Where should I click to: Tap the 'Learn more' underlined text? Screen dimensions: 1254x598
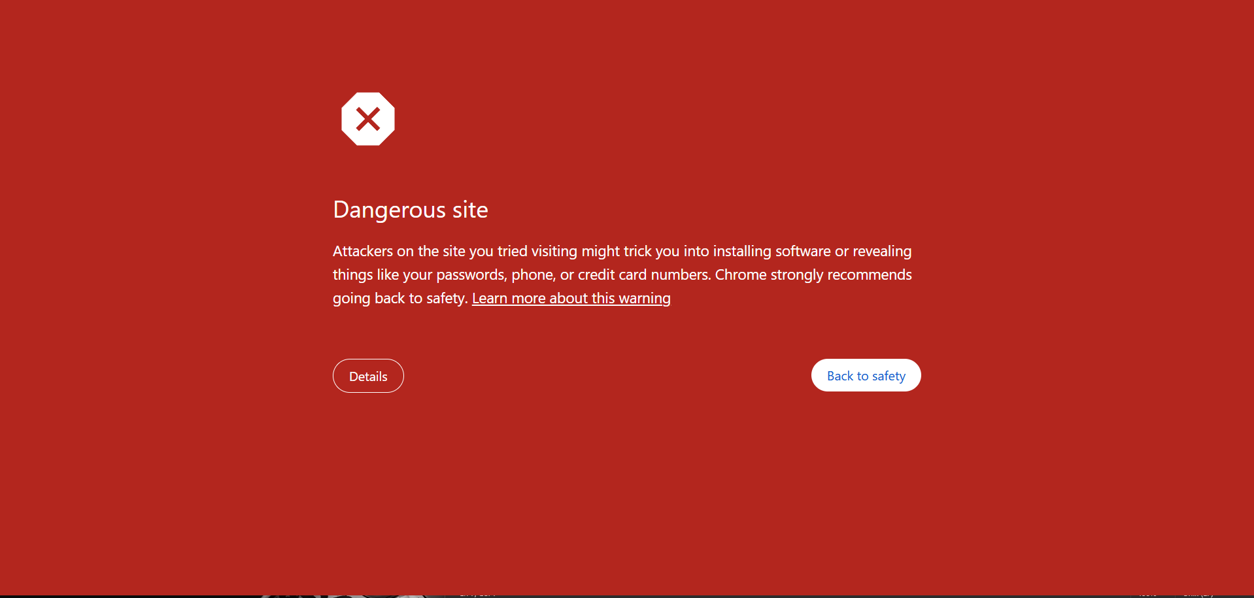click(x=508, y=298)
